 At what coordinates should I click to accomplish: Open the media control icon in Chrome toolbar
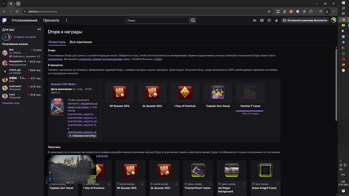(x=320, y=12)
